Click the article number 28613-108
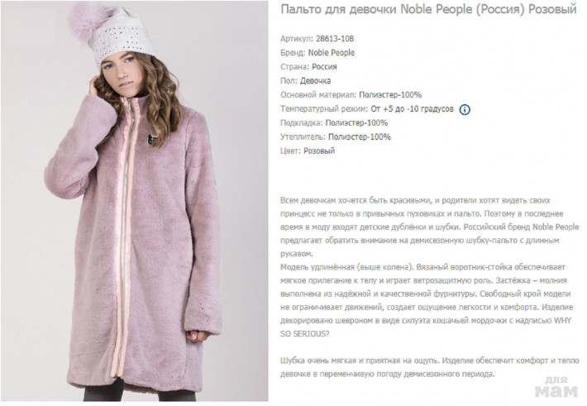Screen dimensions: 587x406 point(335,39)
